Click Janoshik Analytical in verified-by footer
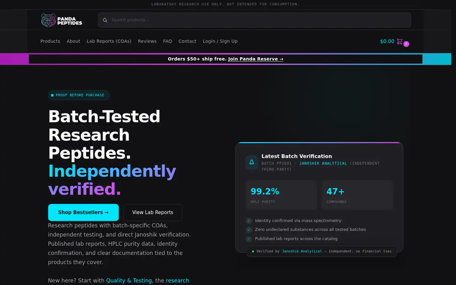Screen dimensions: 456x285 [302, 251]
